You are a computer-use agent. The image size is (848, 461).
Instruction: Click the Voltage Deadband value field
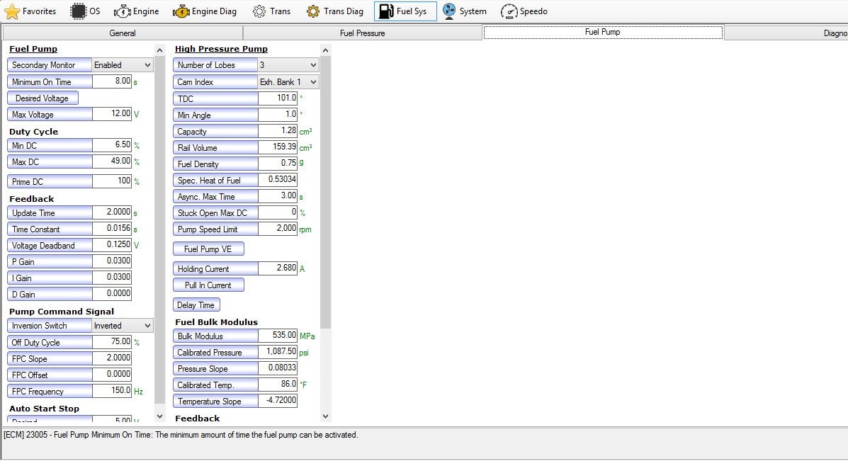(x=112, y=245)
